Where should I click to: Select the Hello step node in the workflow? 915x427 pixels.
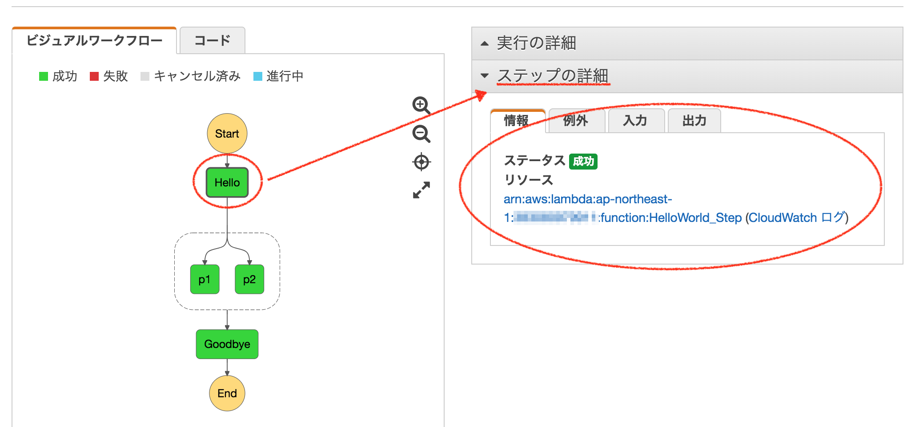coord(227,182)
